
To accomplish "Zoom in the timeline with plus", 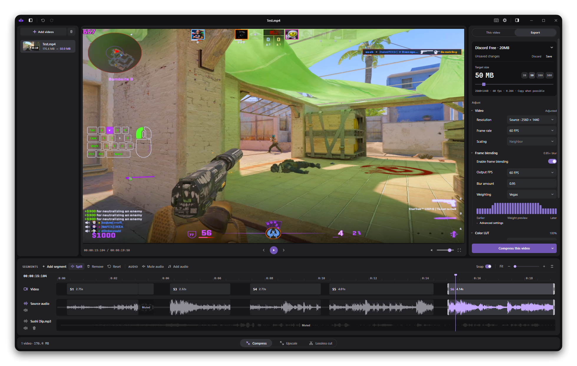I will coord(544,266).
